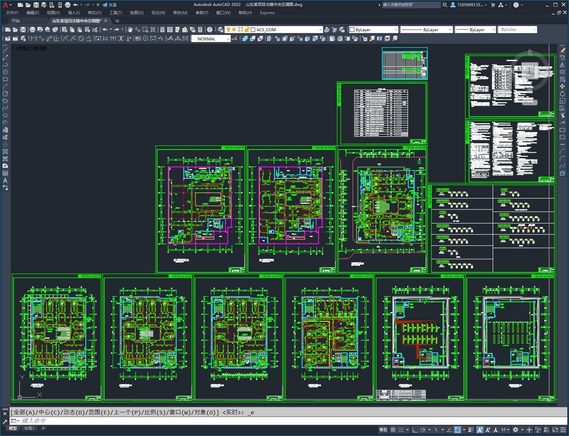Select the Diameter dimension tool
The height and width of the screenshot is (436, 569).
pos(81,38)
